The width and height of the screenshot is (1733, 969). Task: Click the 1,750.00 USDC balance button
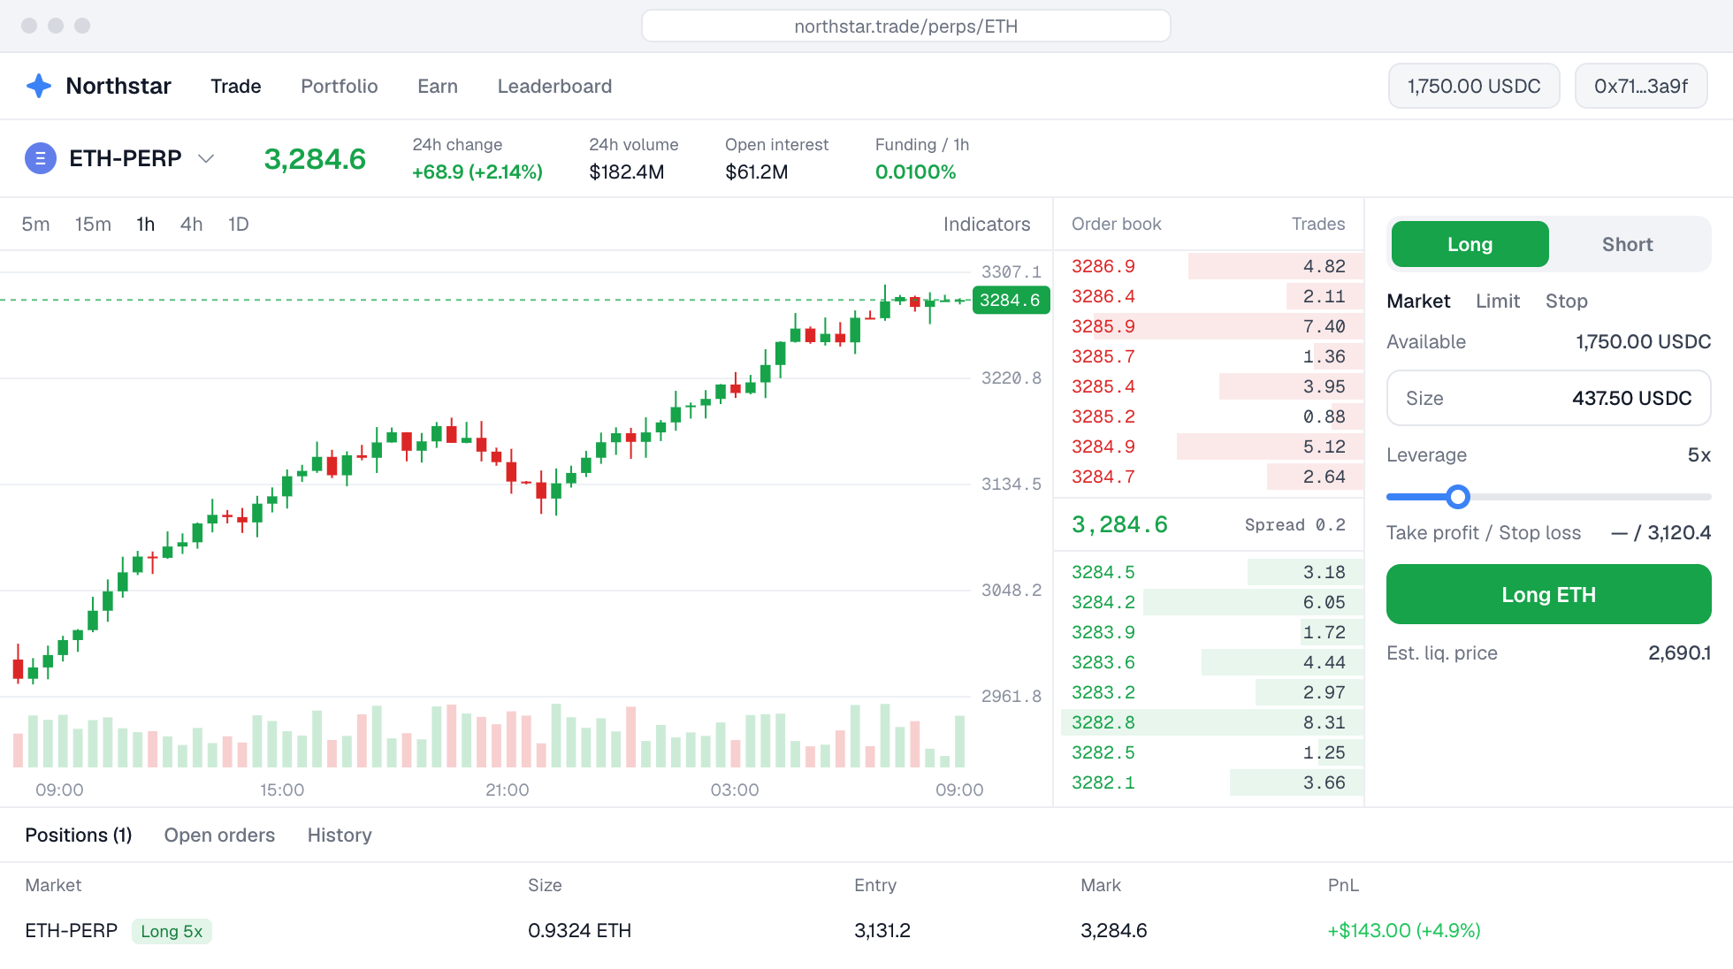1473,86
